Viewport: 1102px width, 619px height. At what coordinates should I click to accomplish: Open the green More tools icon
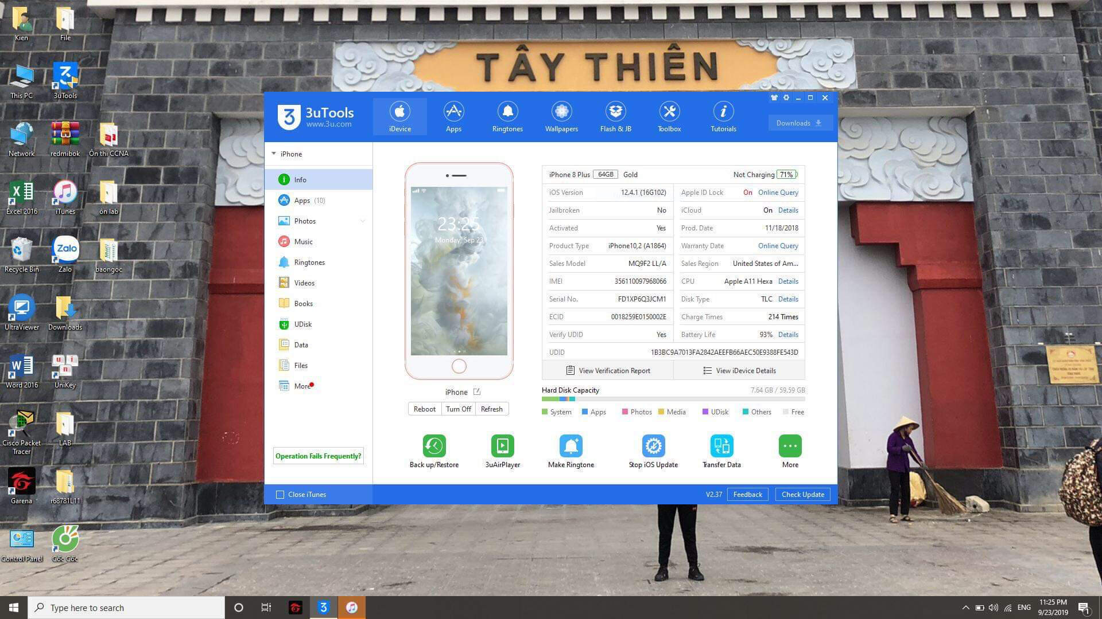790,446
